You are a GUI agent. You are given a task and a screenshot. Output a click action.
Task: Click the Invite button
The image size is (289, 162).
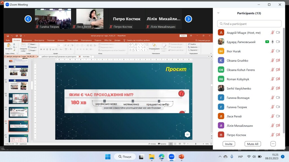[x=229, y=144]
